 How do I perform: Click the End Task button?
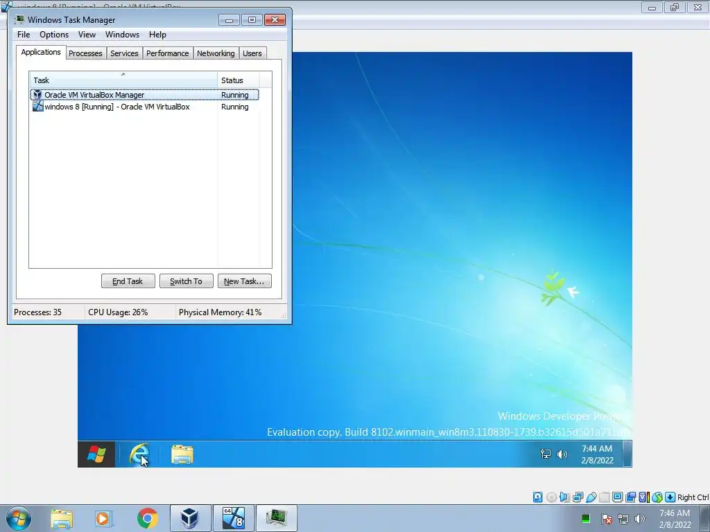128,281
